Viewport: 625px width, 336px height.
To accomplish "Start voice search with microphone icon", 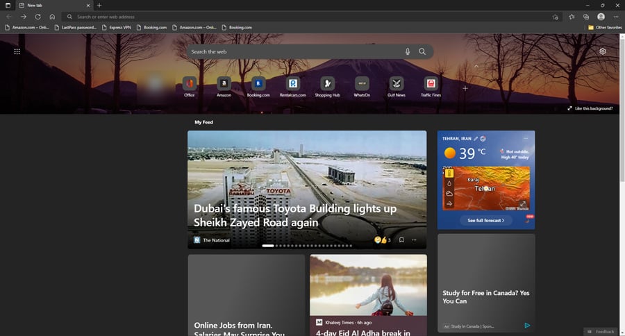I will (408, 52).
